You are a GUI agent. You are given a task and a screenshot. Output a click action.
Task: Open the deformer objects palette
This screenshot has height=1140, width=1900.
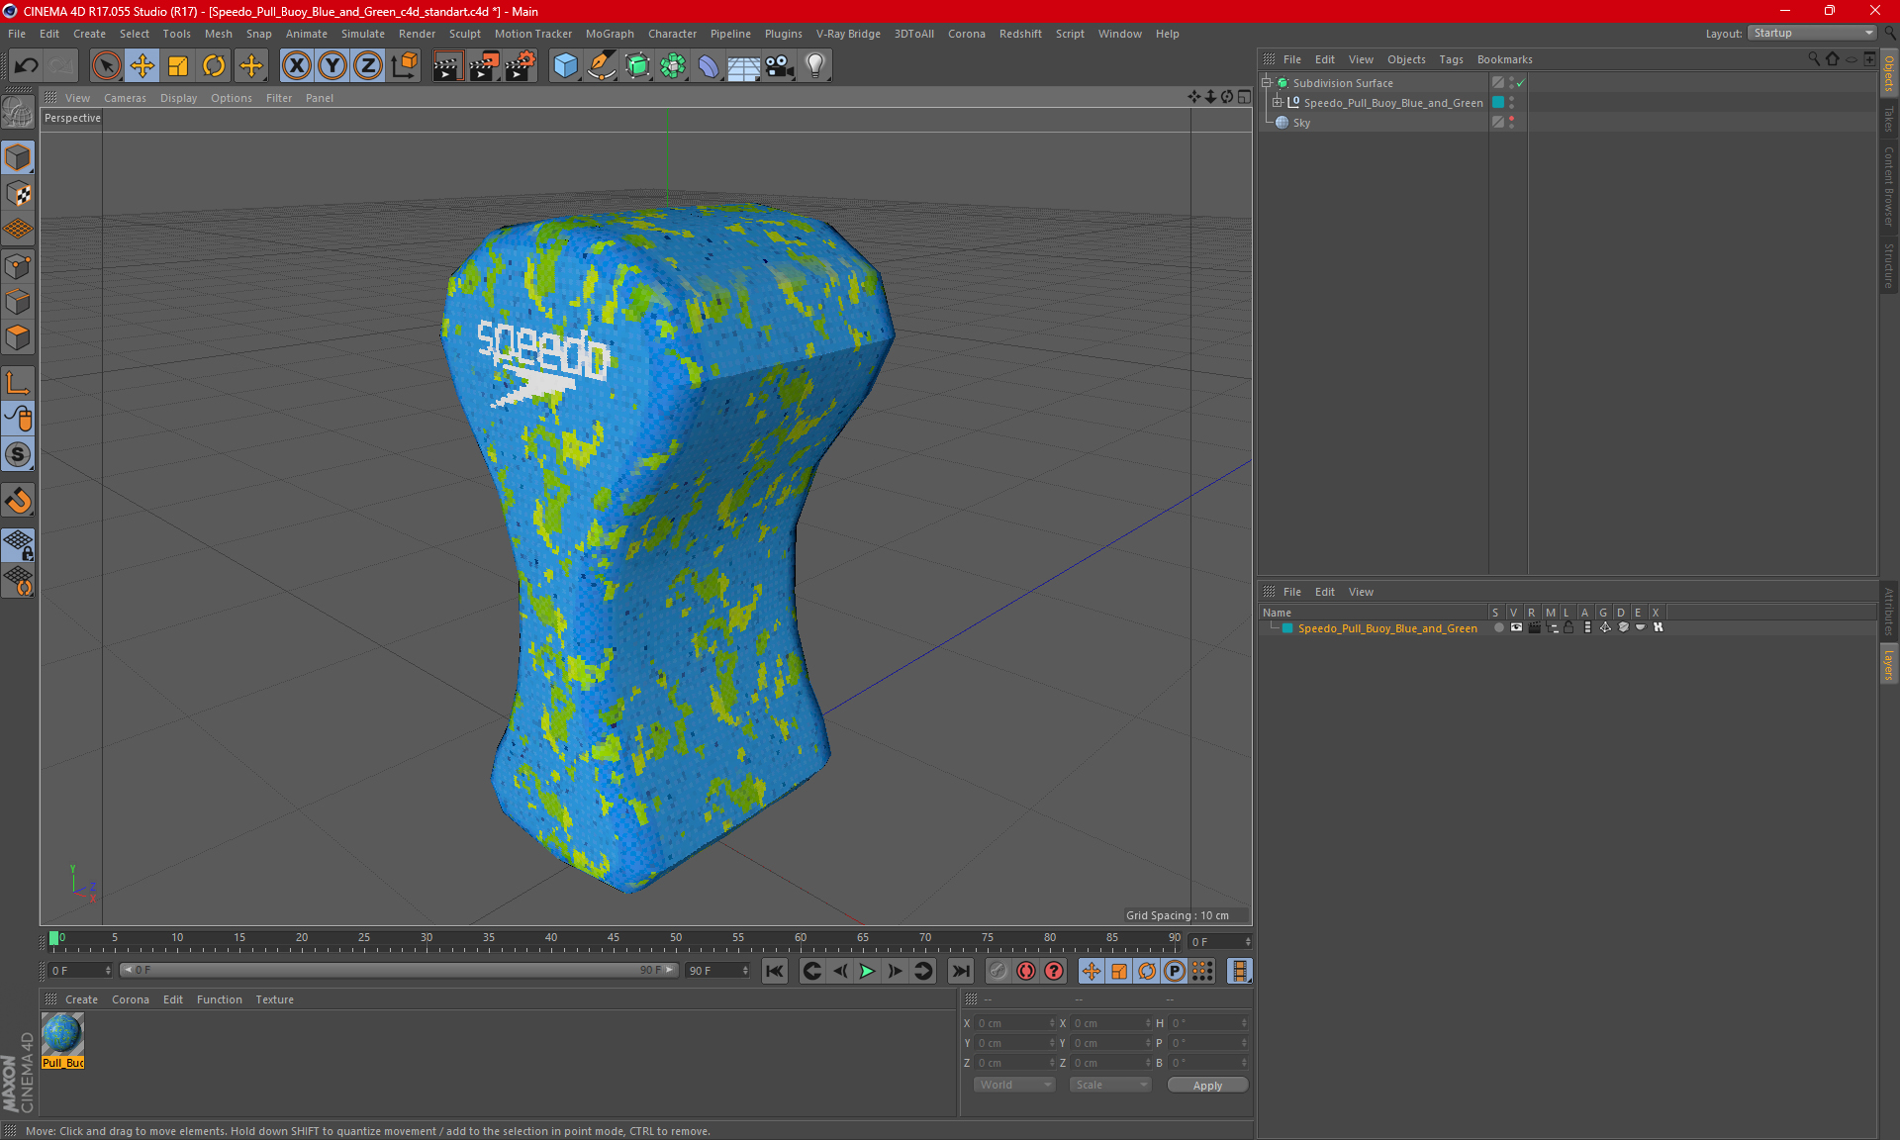(709, 66)
